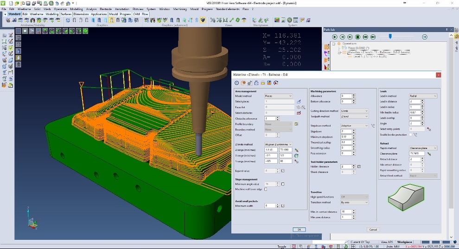This screenshot has height=249, width=459.
Task: Expand the Stepdown method Adaptive dropdown
Action: [x=355, y=125]
